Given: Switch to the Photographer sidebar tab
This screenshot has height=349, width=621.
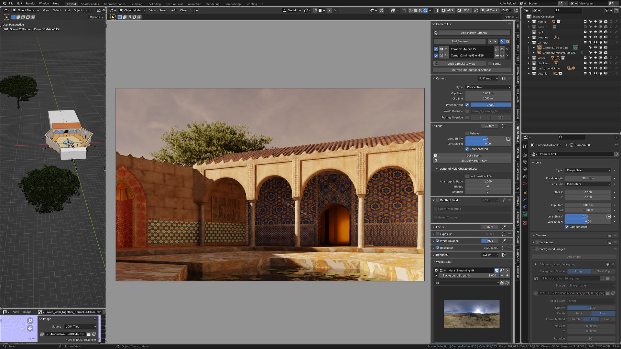Looking at the screenshot, I should pos(517,133).
